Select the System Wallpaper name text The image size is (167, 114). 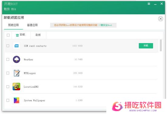pyautogui.click(x=34, y=100)
